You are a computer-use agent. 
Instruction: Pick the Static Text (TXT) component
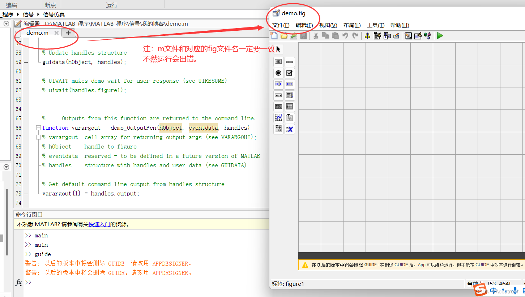pos(290,84)
